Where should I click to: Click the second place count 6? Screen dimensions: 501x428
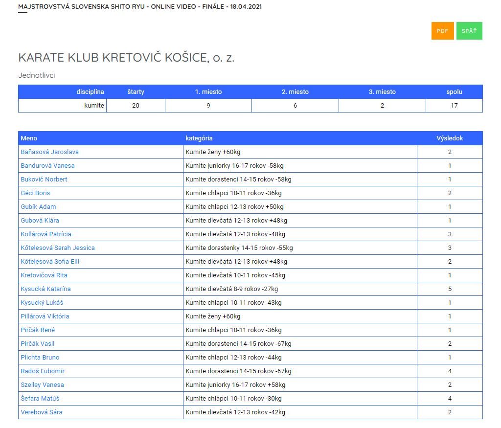[295, 105]
